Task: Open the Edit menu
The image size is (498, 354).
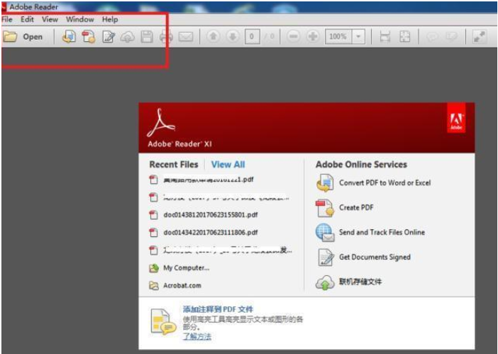Action: pyautogui.click(x=28, y=19)
